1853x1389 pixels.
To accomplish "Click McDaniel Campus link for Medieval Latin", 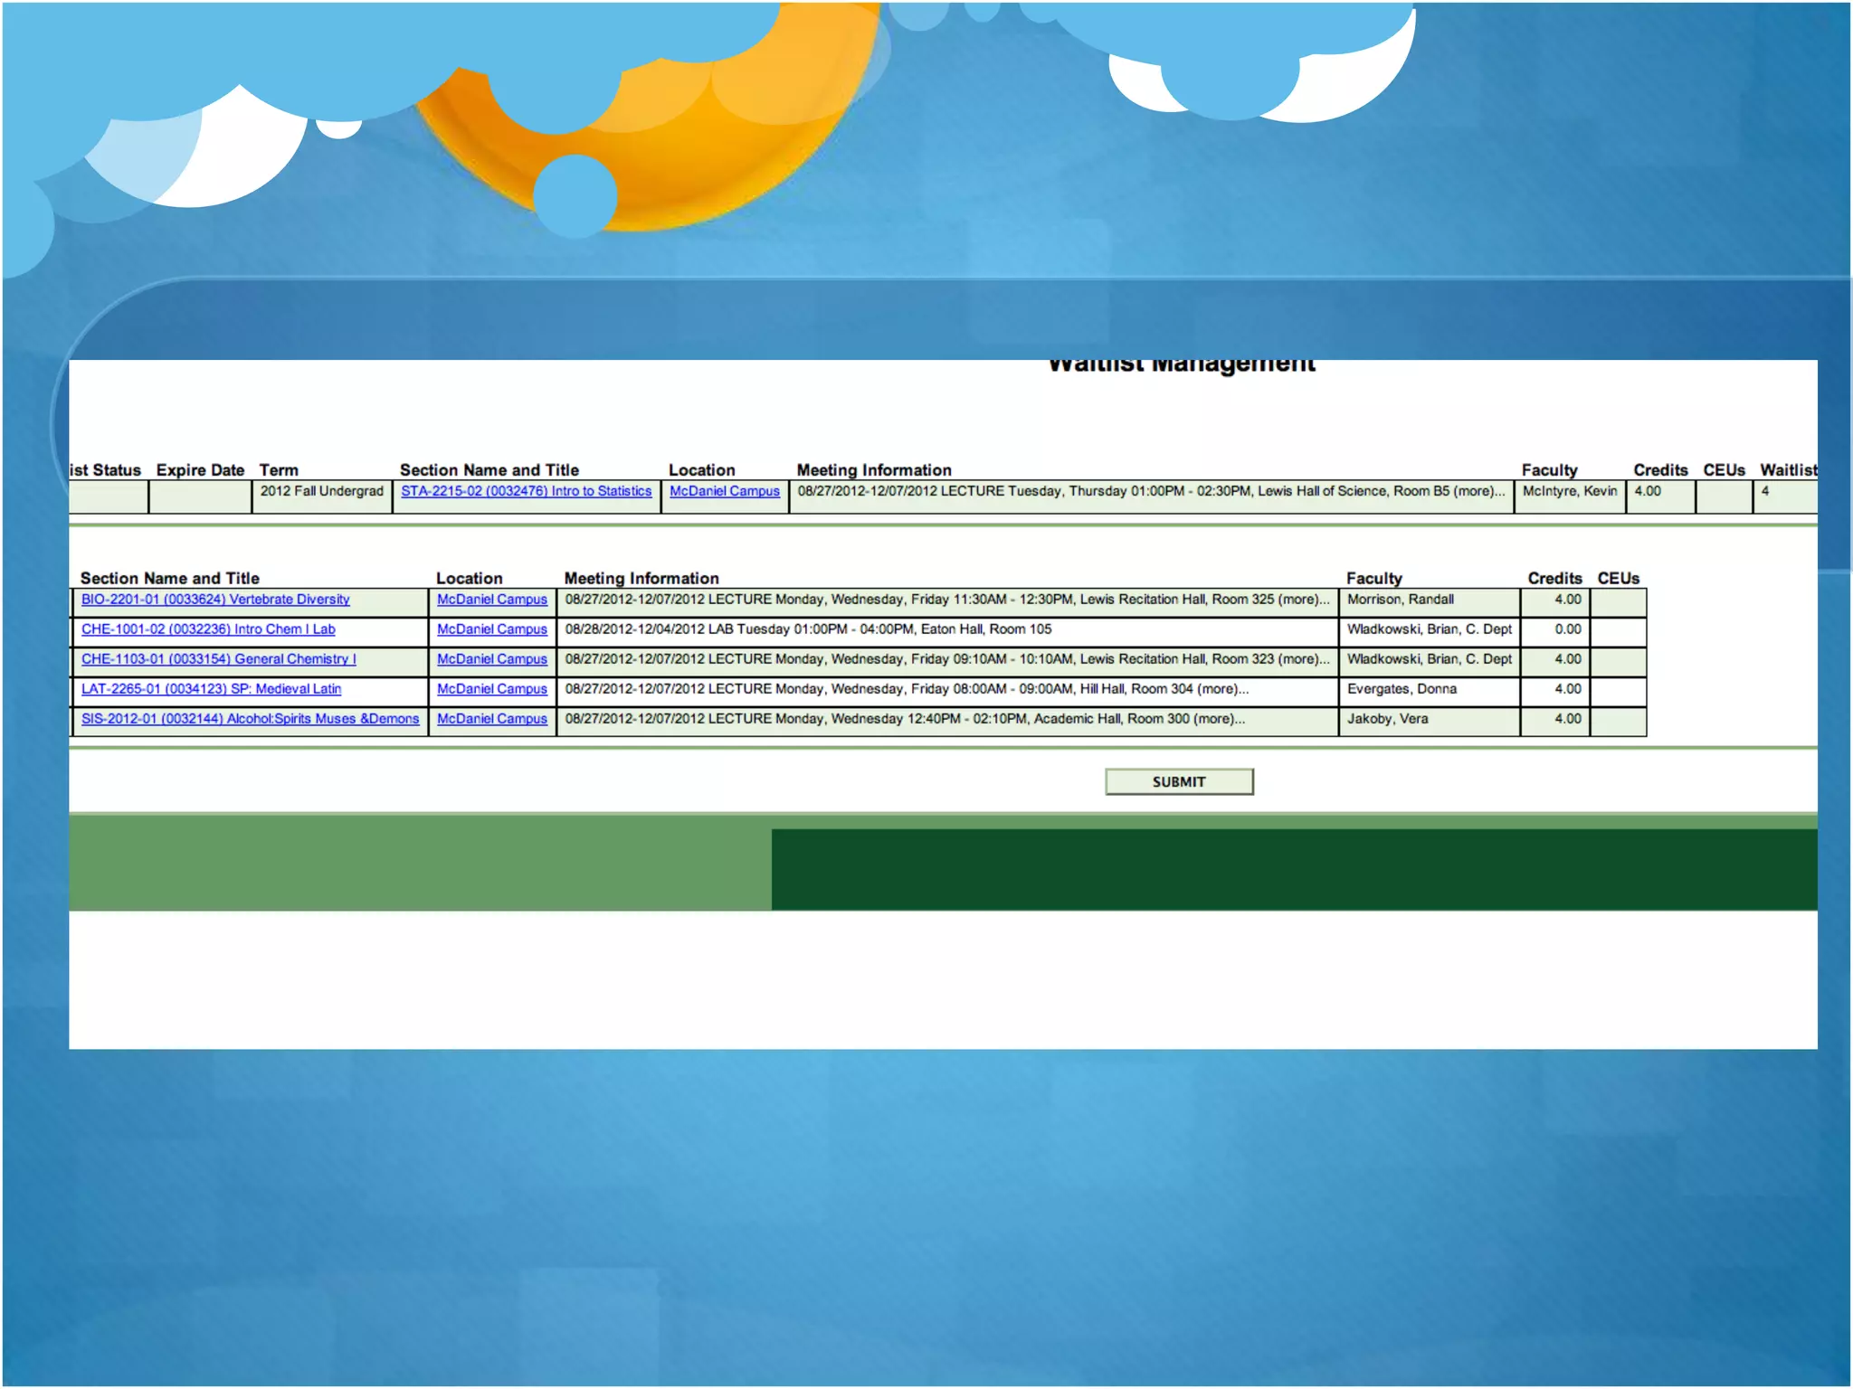I will 491,689.
